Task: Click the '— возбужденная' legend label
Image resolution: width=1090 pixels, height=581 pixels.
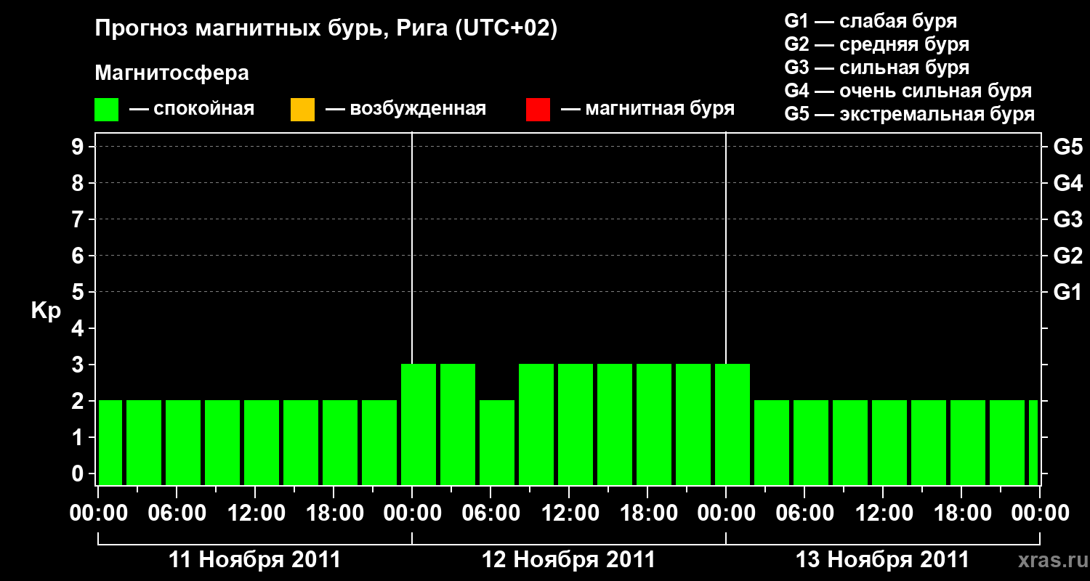Action: pos(405,109)
